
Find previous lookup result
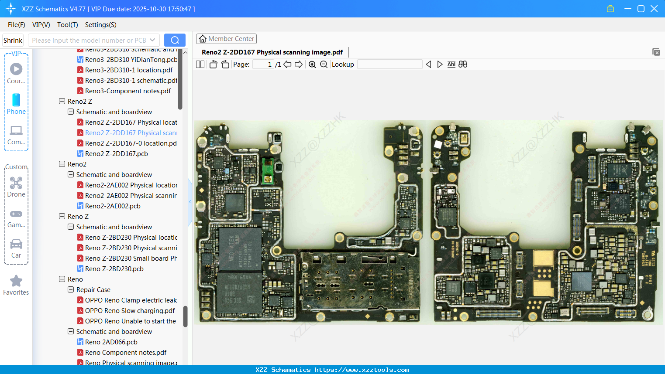[428, 65]
